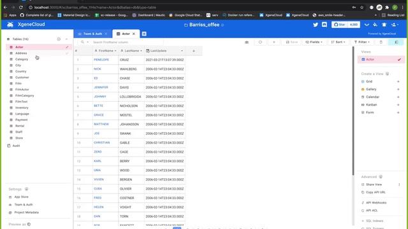
Task: Click the reload circle icon in toolbar
Action: click(x=260, y=42)
